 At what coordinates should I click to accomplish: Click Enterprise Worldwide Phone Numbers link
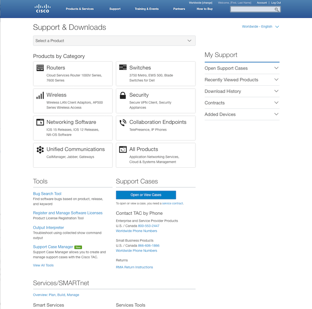[x=136, y=231]
